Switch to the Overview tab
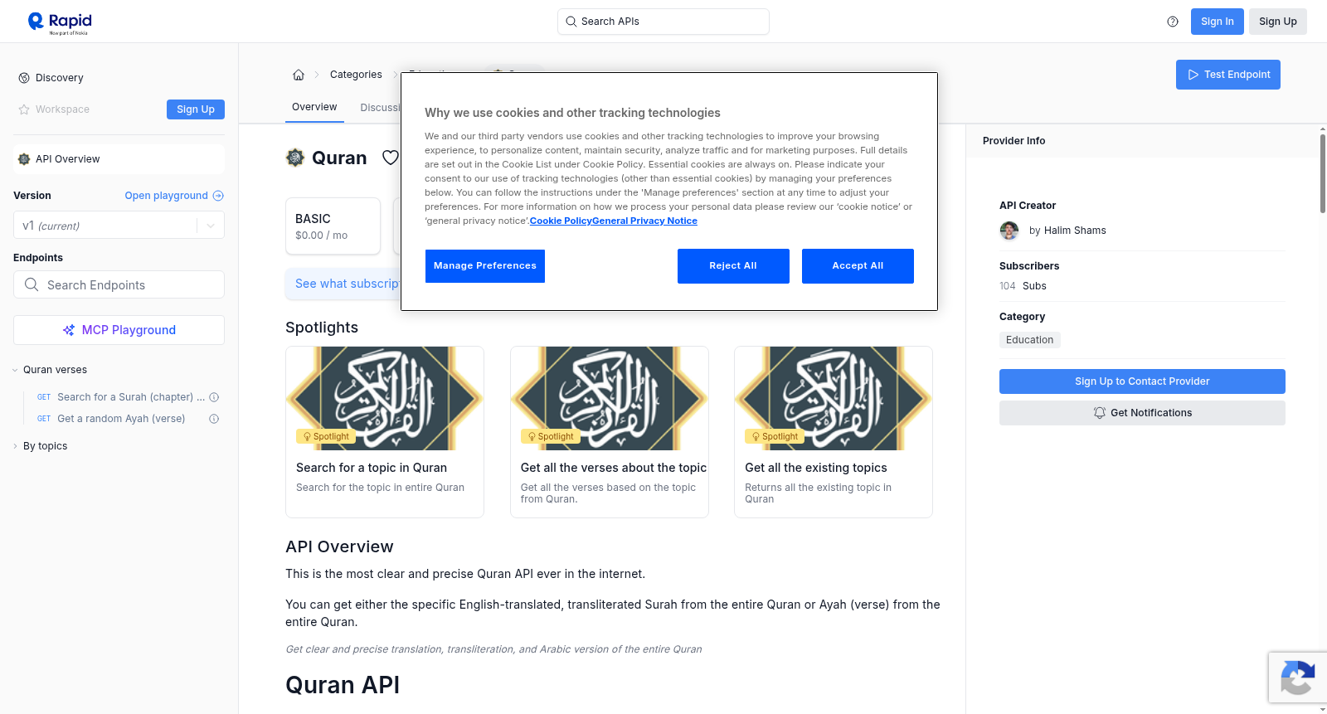This screenshot has width=1327, height=714. (314, 108)
